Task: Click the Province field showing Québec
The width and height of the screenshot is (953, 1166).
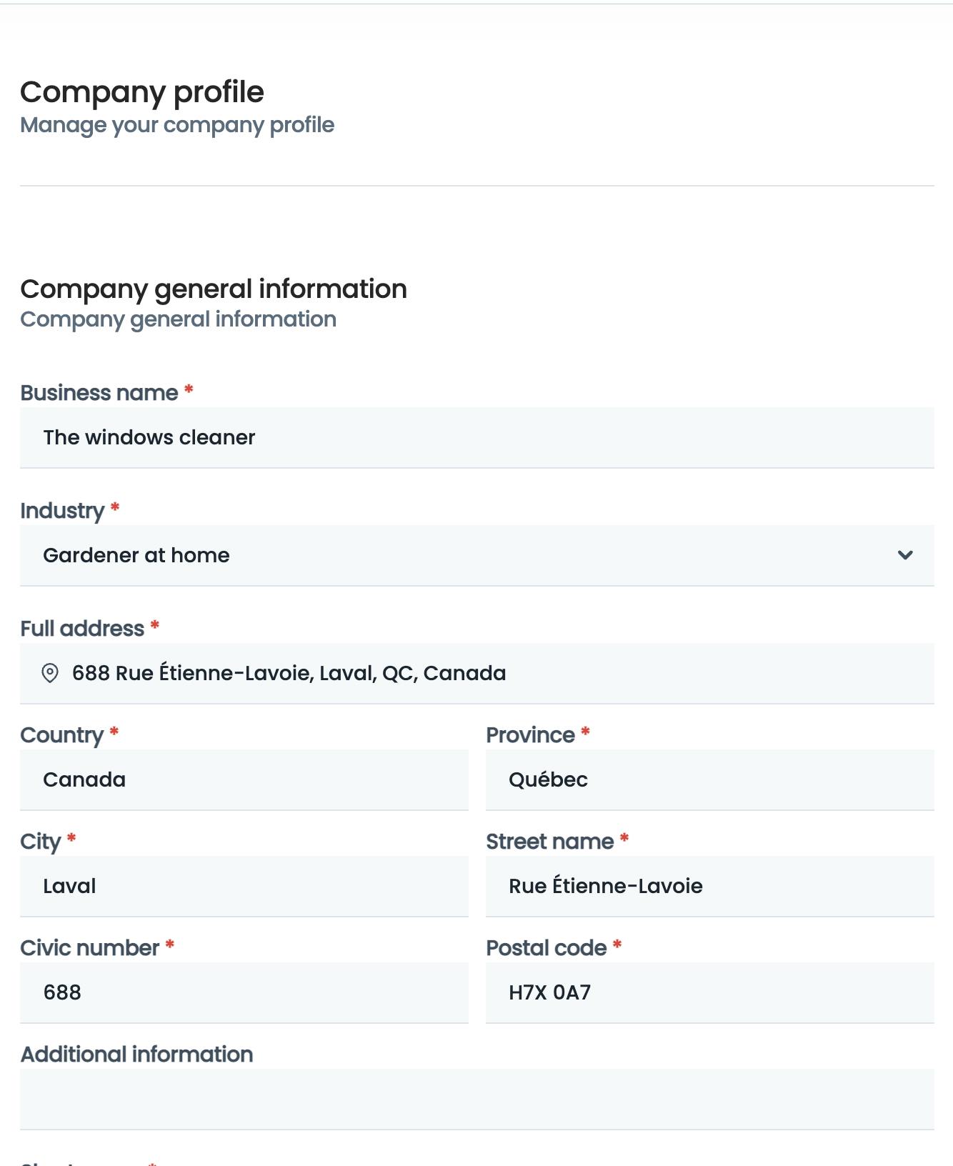Action: pyautogui.click(x=710, y=779)
